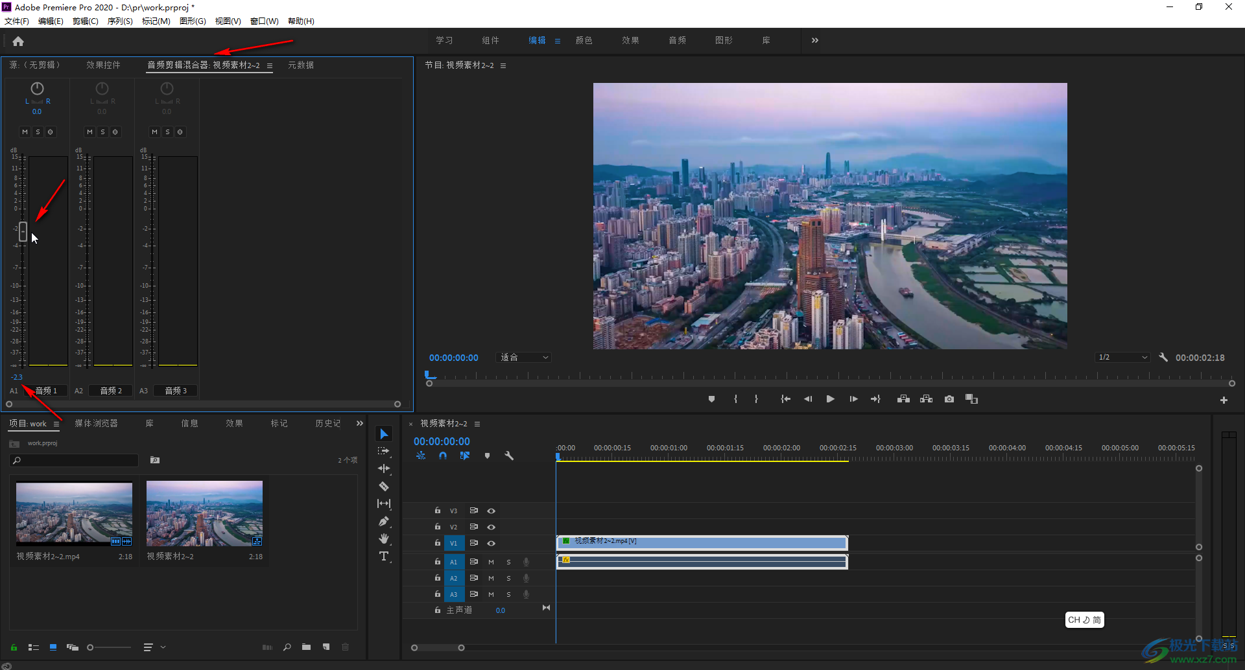Image resolution: width=1245 pixels, height=670 pixels.
Task: Hide video track V2 output
Action: pyautogui.click(x=492, y=527)
